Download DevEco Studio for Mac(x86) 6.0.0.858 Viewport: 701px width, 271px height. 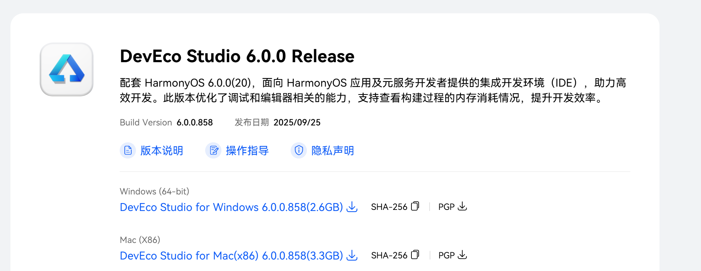click(x=231, y=256)
